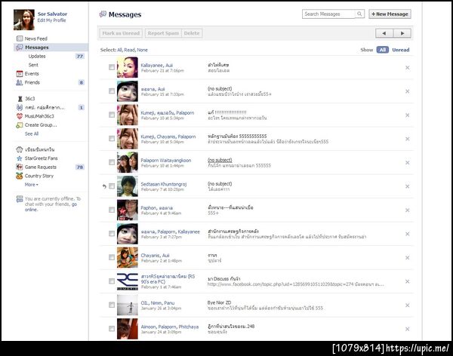Remove the Sedtasan Khumtongroj thread with X
The width and height of the screenshot is (453, 356).
[408, 186]
